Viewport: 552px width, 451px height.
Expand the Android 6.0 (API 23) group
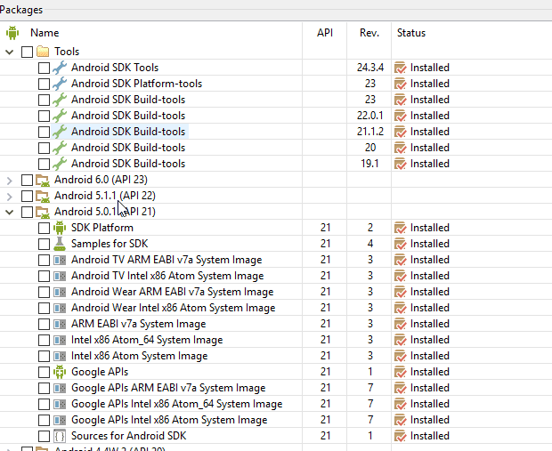point(10,181)
